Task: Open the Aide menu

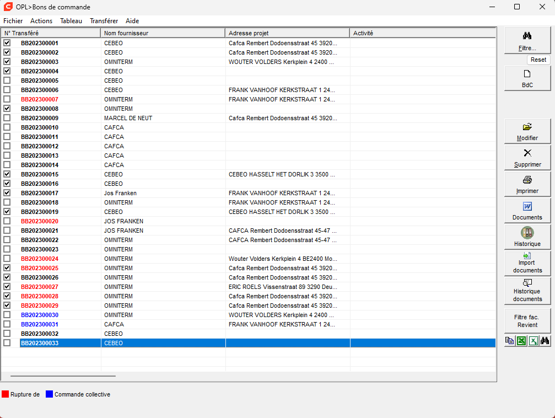Action: point(132,21)
